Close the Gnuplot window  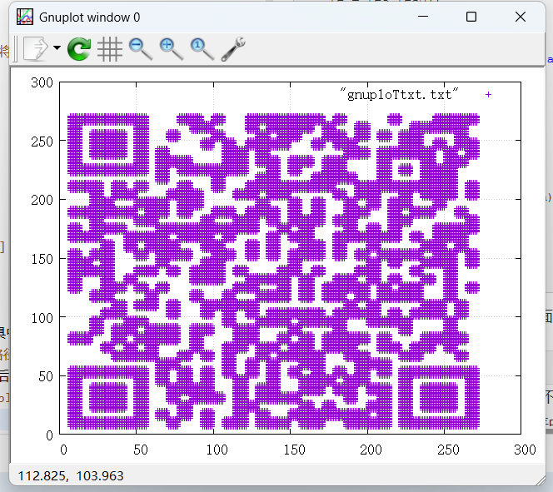click(521, 17)
